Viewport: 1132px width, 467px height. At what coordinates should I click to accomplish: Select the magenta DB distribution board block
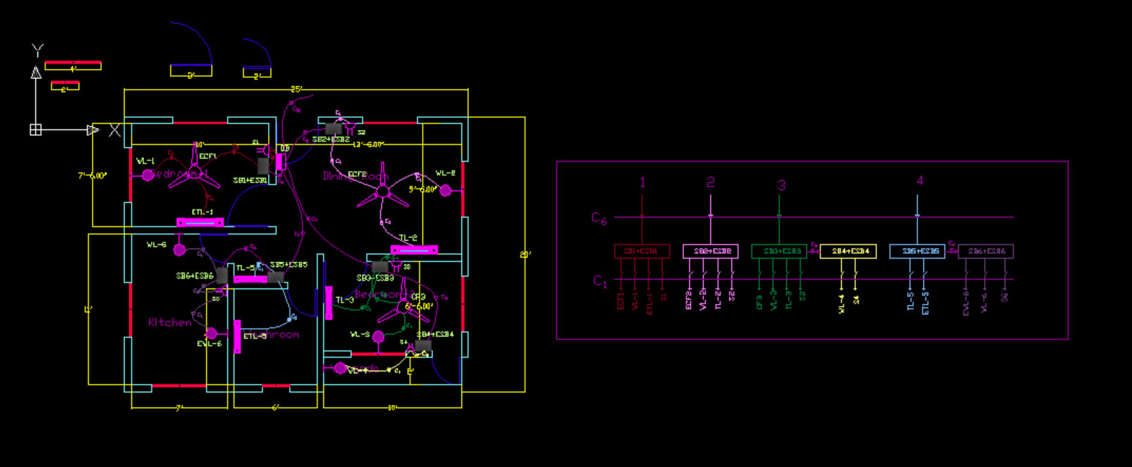click(279, 162)
